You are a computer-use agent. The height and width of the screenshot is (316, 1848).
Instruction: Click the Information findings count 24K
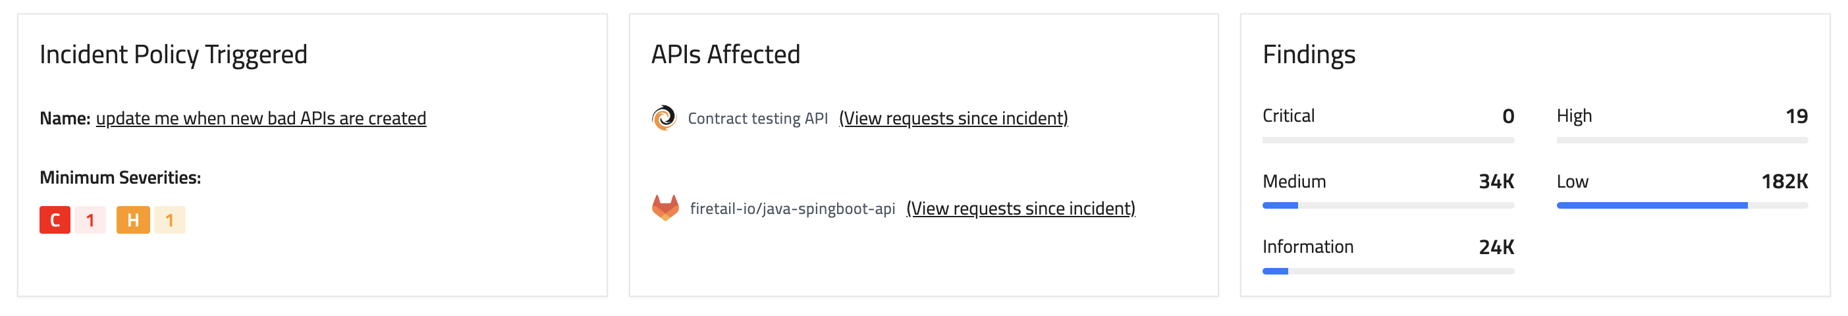click(1496, 248)
